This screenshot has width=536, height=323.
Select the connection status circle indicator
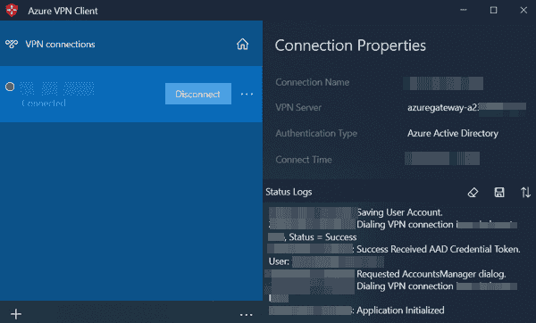(x=10, y=87)
